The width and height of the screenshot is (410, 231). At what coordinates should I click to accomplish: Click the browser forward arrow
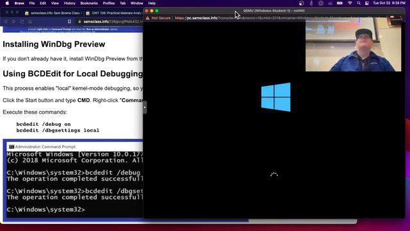(x=13, y=21)
